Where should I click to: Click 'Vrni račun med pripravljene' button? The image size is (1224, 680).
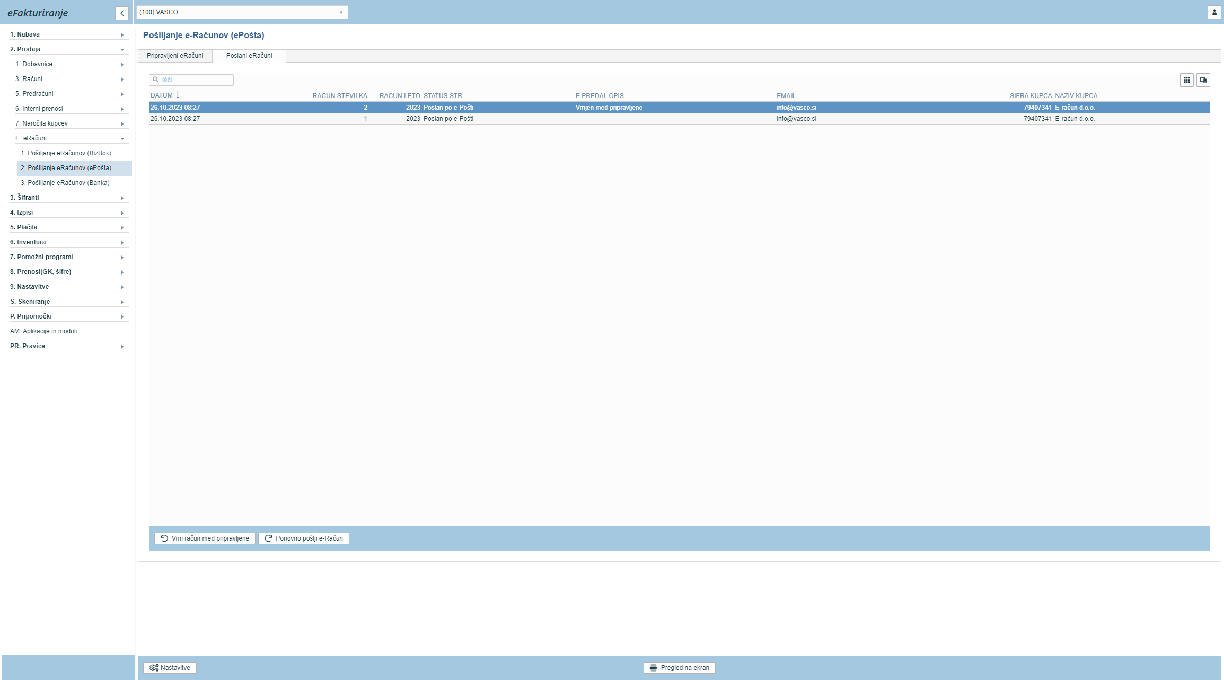click(205, 538)
